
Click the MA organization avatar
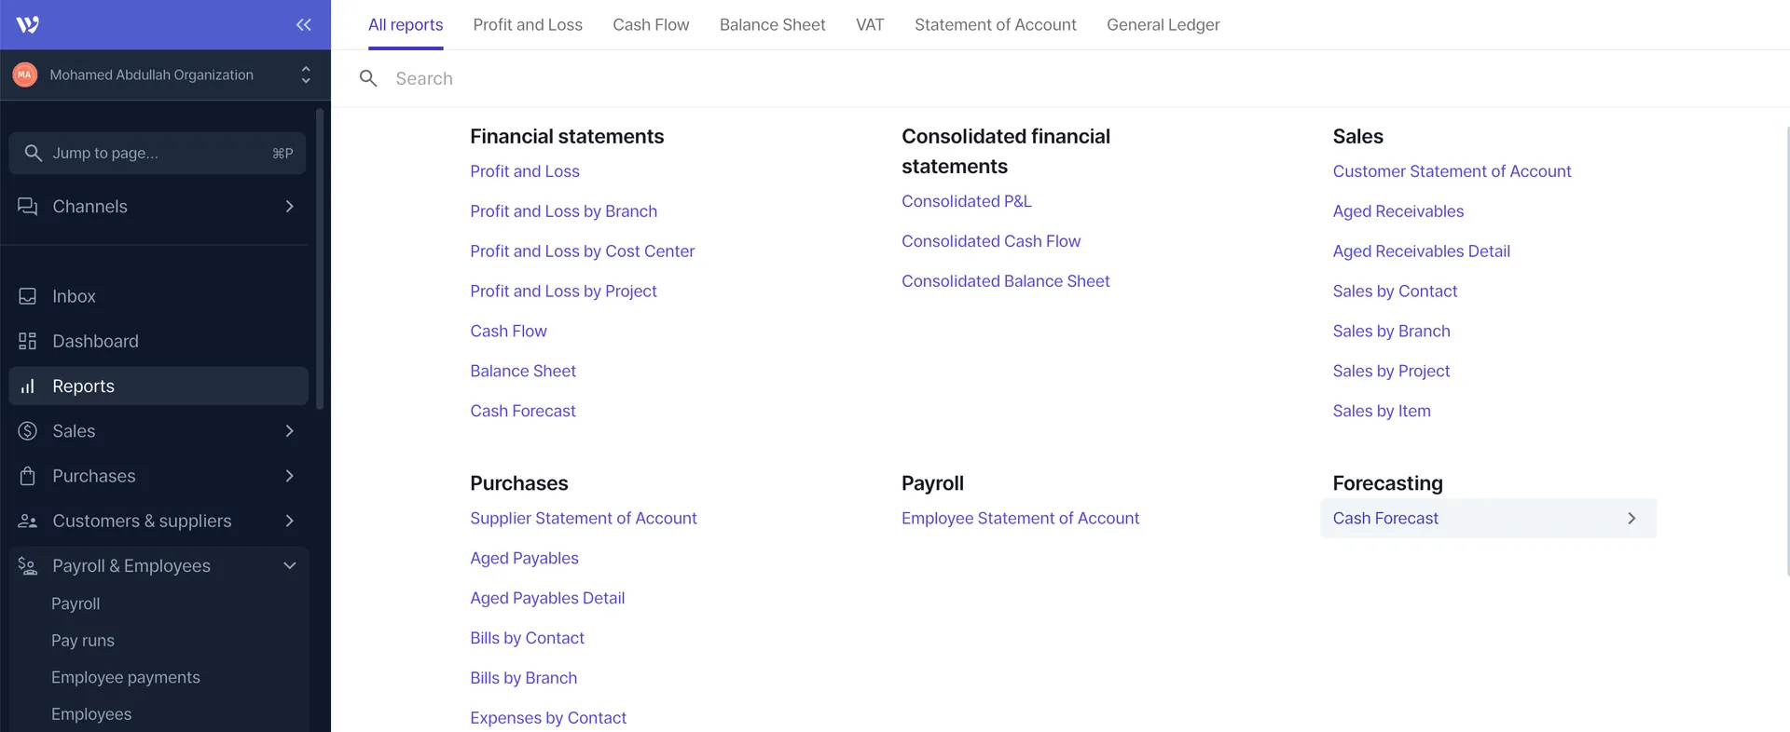click(x=24, y=75)
